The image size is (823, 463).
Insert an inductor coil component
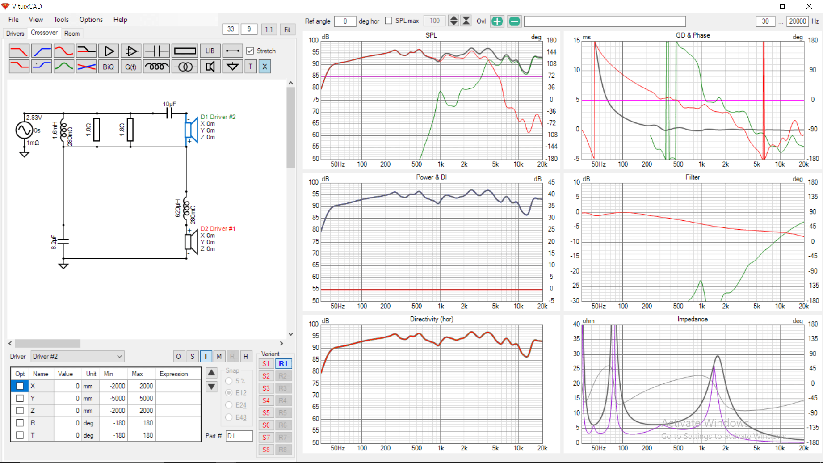tap(156, 67)
